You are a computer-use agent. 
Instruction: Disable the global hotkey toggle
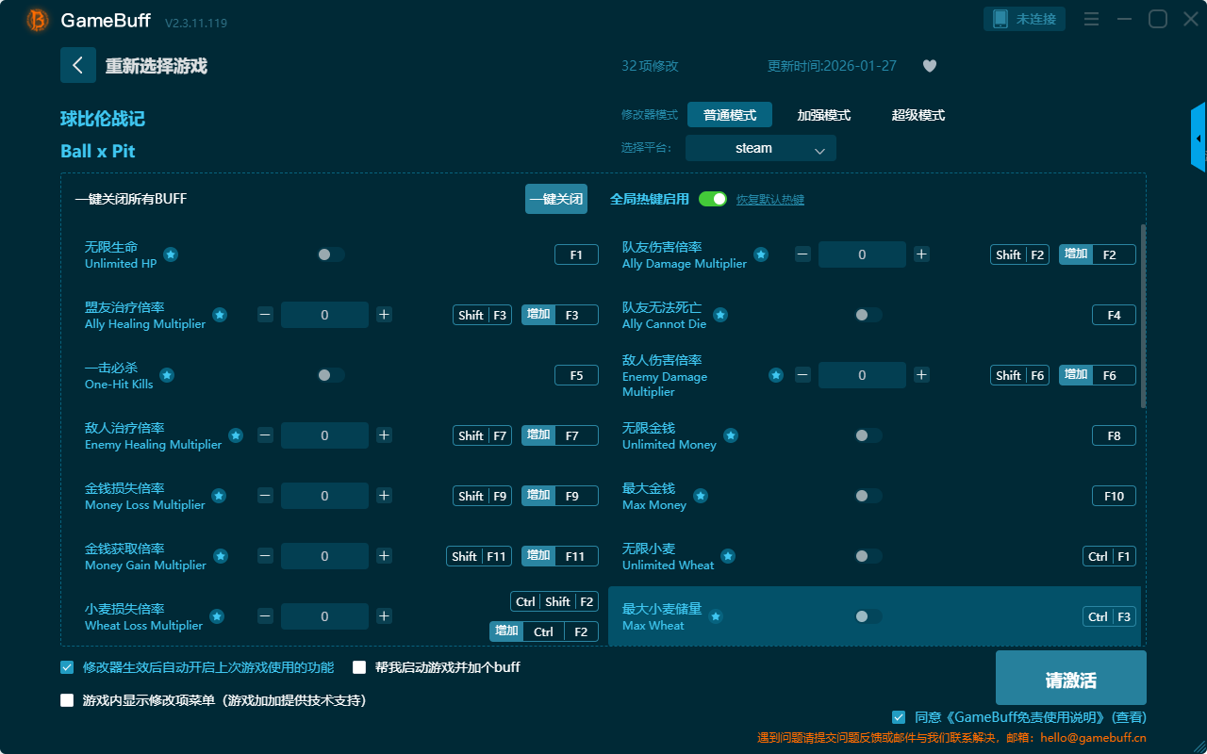click(713, 199)
